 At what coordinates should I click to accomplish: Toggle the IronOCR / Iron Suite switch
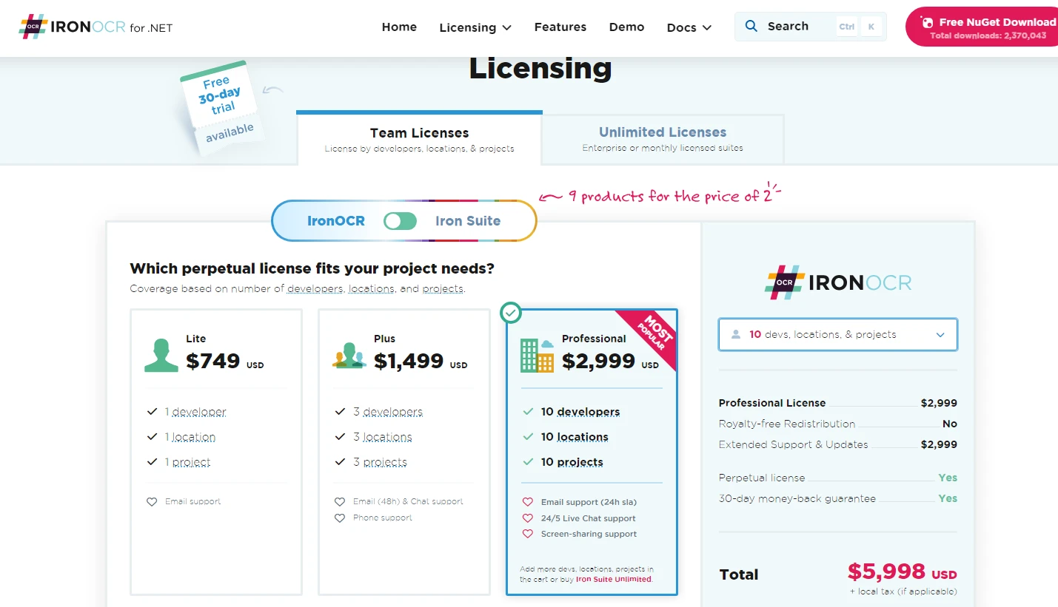(x=401, y=221)
